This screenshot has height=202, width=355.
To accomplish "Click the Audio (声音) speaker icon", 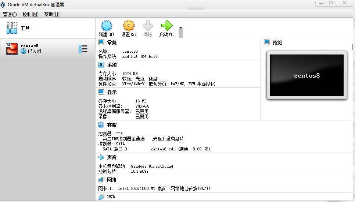I will pos(101,157).
